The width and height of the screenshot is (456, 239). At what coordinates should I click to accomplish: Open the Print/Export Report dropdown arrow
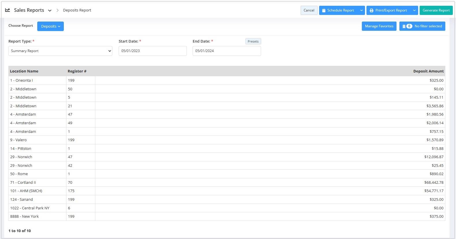(x=414, y=10)
